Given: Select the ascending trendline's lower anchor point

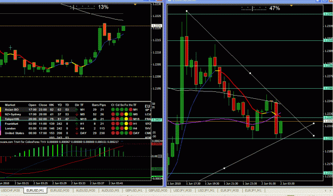Looking at the screenshot, I should (224, 168).
